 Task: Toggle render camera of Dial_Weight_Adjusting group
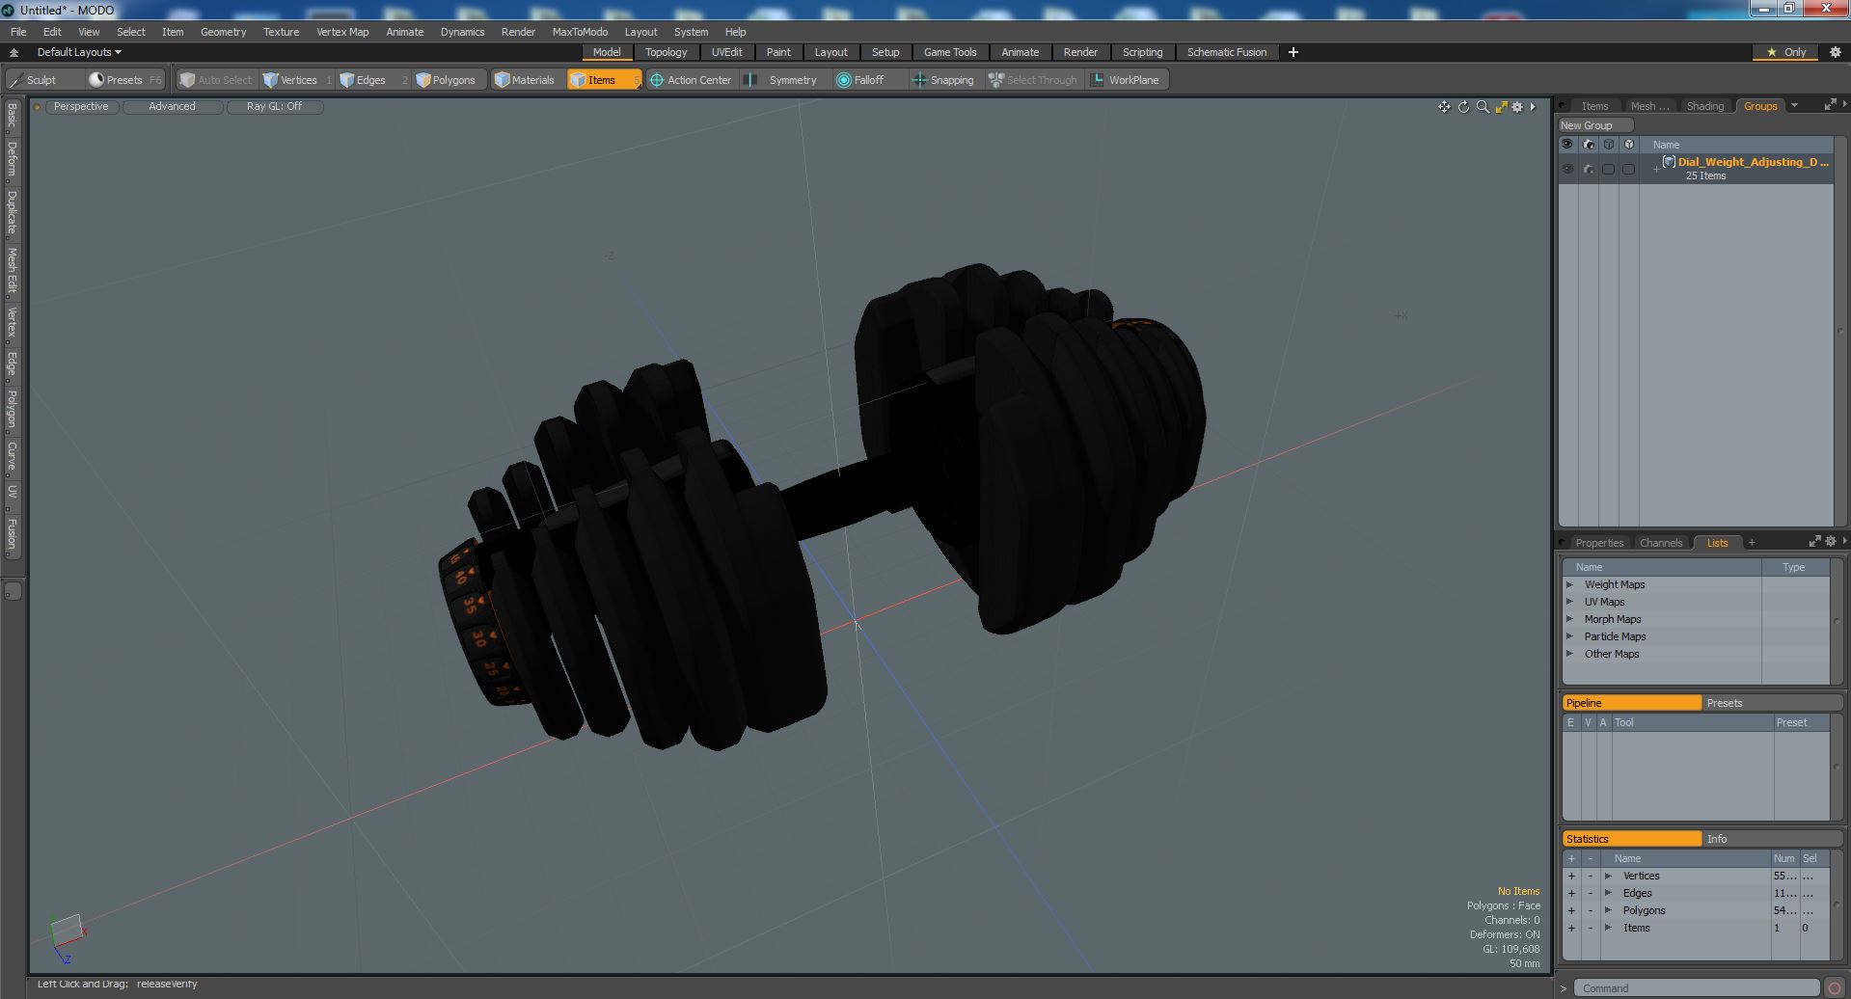click(x=1589, y=169)
